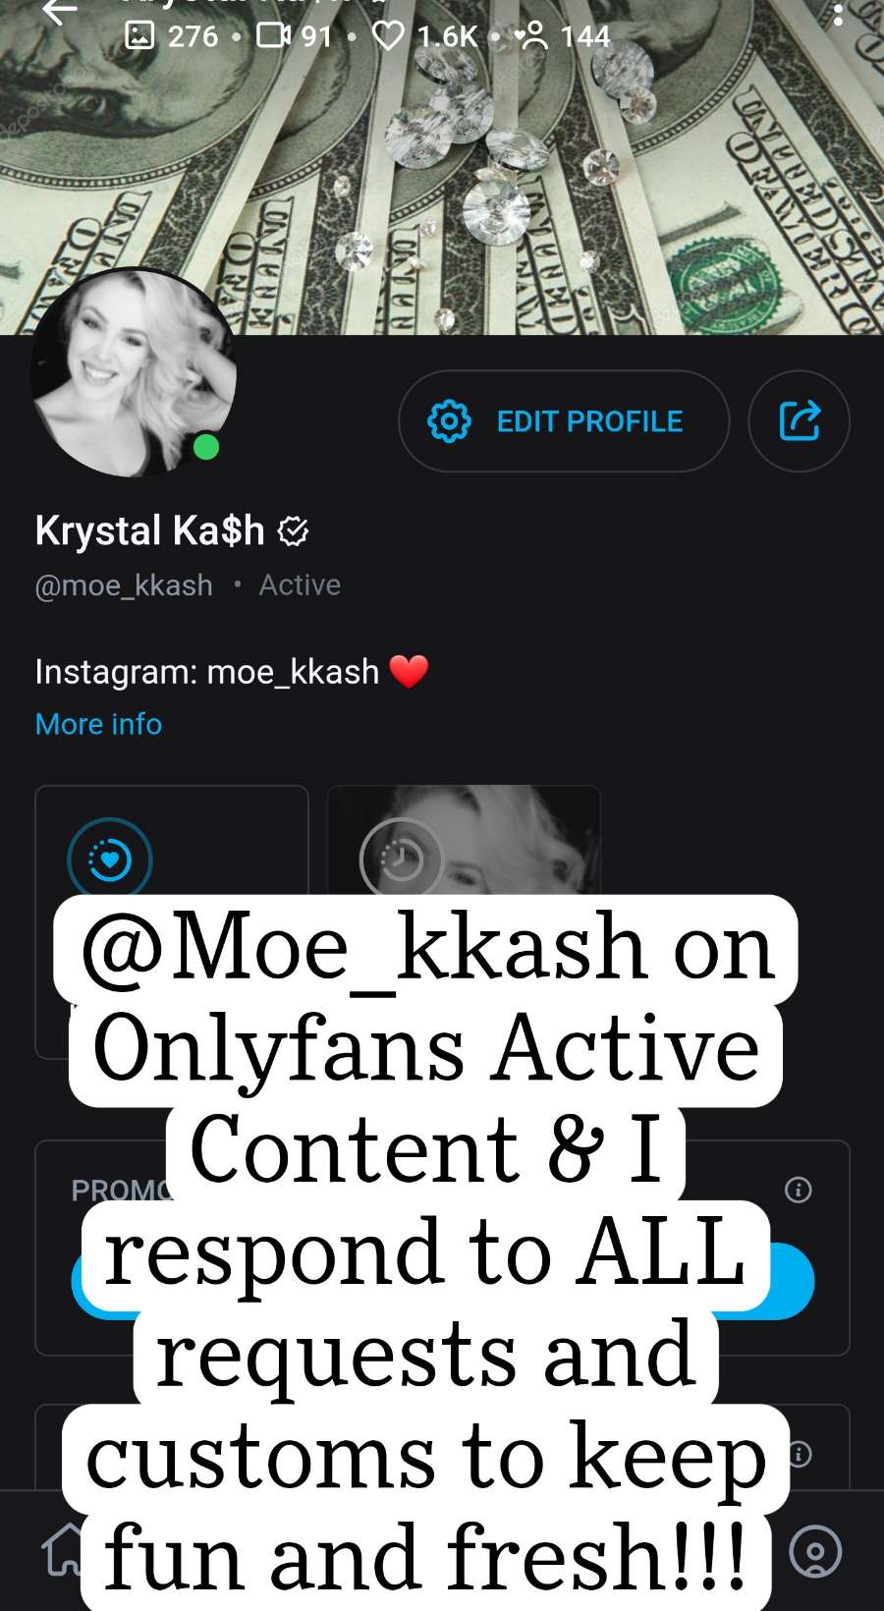
Task: Tap the back arrow icon
Action: click(59, 12)
